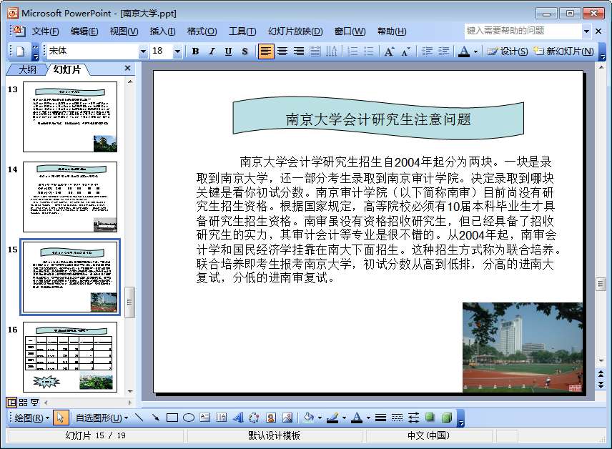Select the Arrow drawing tool
The image size is (612, 449).
[155, 418]
